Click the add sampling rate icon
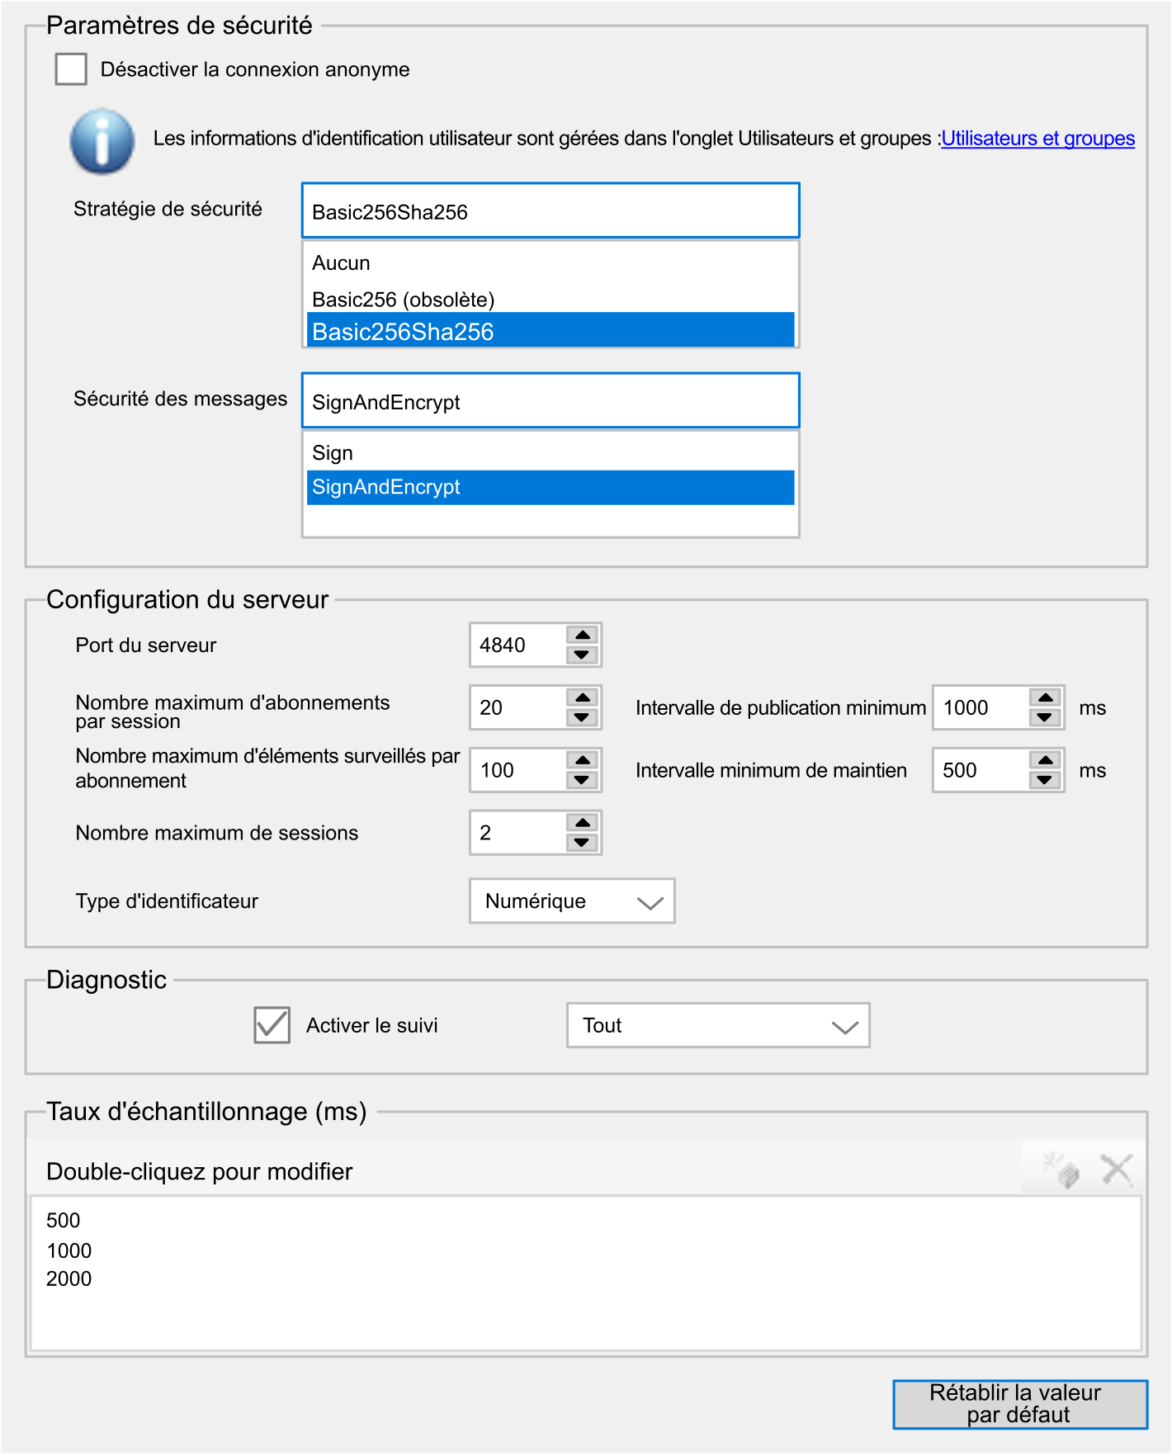Viewport: 1172px width, 1456px height. 1061,1170
